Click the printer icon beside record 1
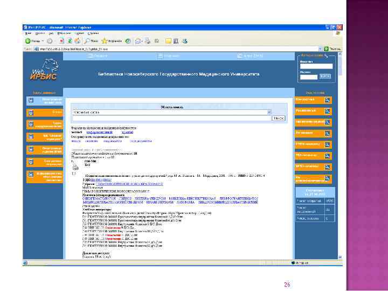The image size is (388, 291). tap(75, 167)
